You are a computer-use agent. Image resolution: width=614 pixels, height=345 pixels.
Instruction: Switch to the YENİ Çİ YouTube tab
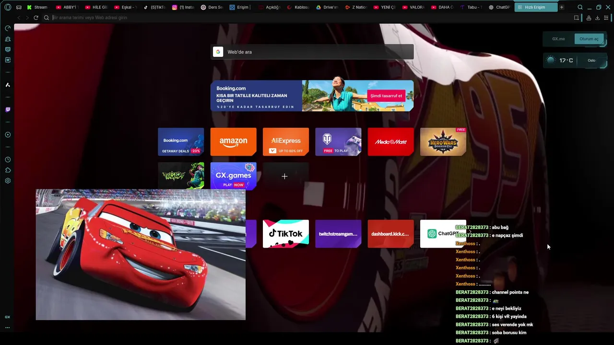coord(385,7)
